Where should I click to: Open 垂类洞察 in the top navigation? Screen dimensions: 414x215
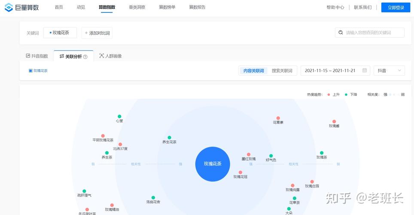point(137,7)
